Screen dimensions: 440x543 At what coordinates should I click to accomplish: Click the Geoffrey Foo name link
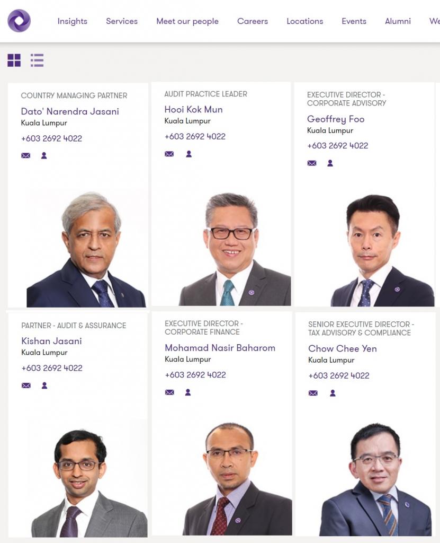point(336,119)
